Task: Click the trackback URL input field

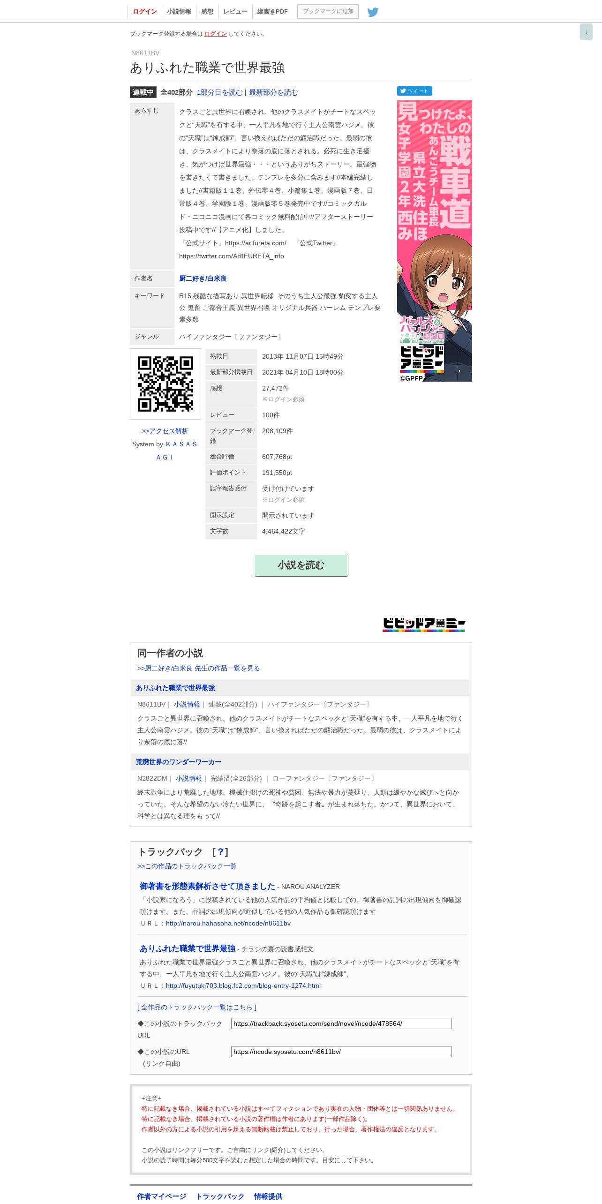Action: 341,1023
